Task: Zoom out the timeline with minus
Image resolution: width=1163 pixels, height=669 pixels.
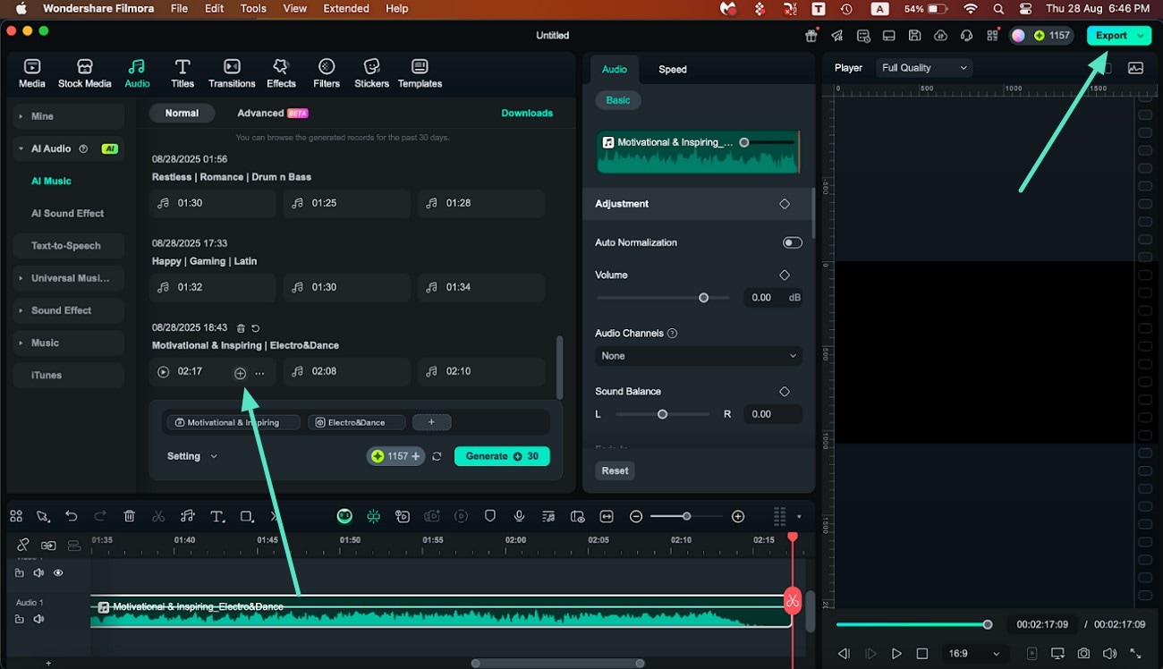Action: click(636, 516)
